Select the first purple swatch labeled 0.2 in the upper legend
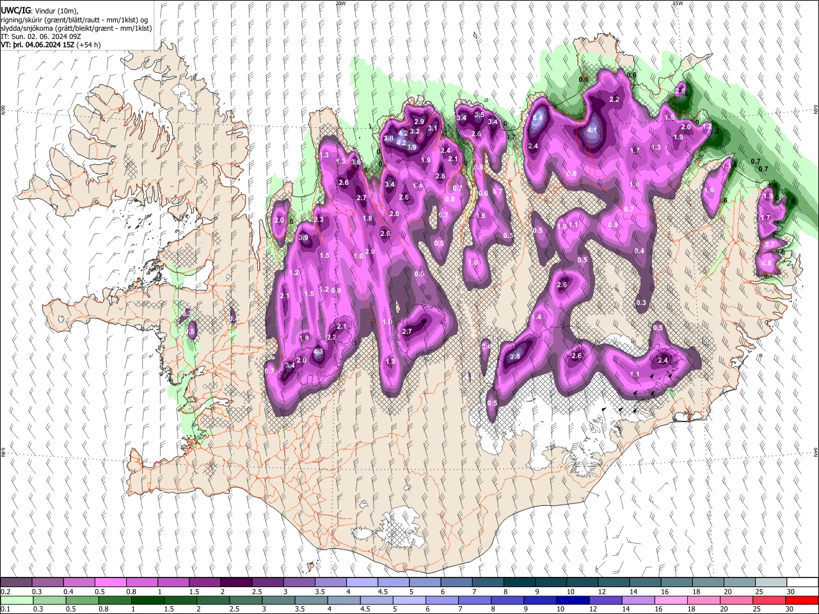Image resolution: width=819 pixels, height=614 pixels. (16, 583)
